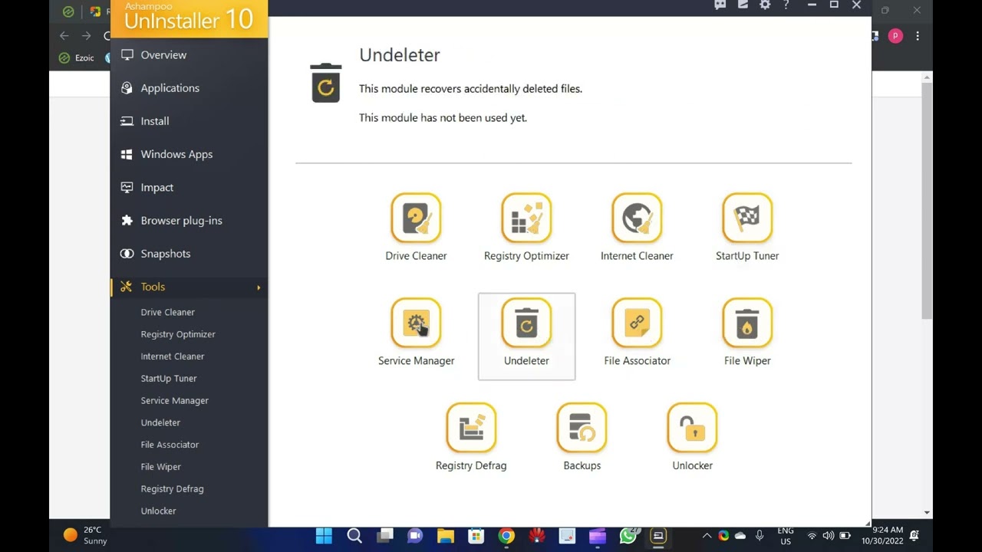The image size is (982, 552).
Task: Select Service Manager in Tools submenu
Action: pyautogui.click(x=174, y=401)
